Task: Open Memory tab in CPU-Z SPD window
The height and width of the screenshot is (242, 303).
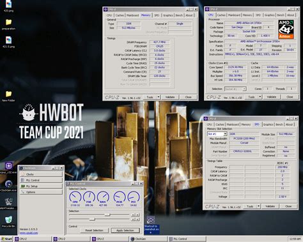Action: coord(246,125)
